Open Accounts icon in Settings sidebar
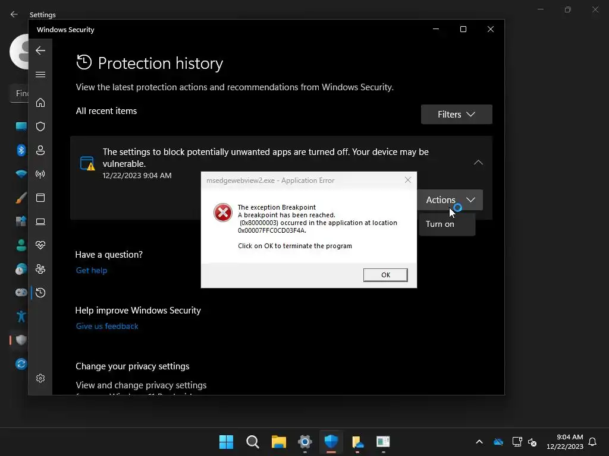This screenshot has width=609, height=456. [21, 245]
